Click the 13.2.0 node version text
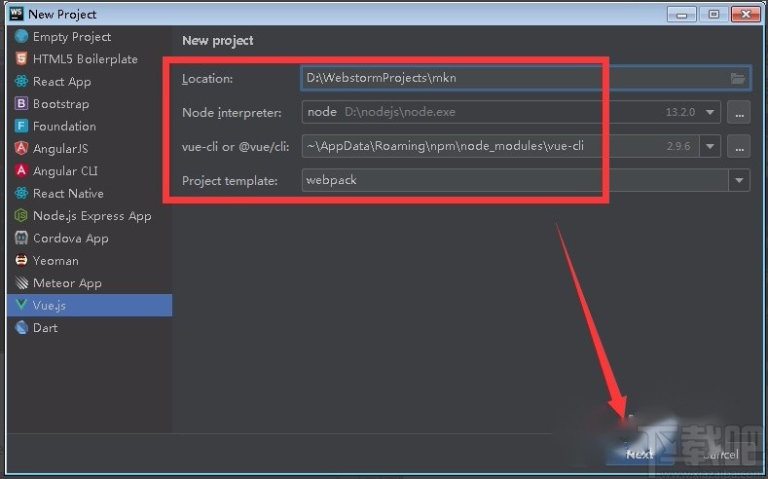Image resolution: width=768 pixels, height=479 pixels. tap(680, 112)
